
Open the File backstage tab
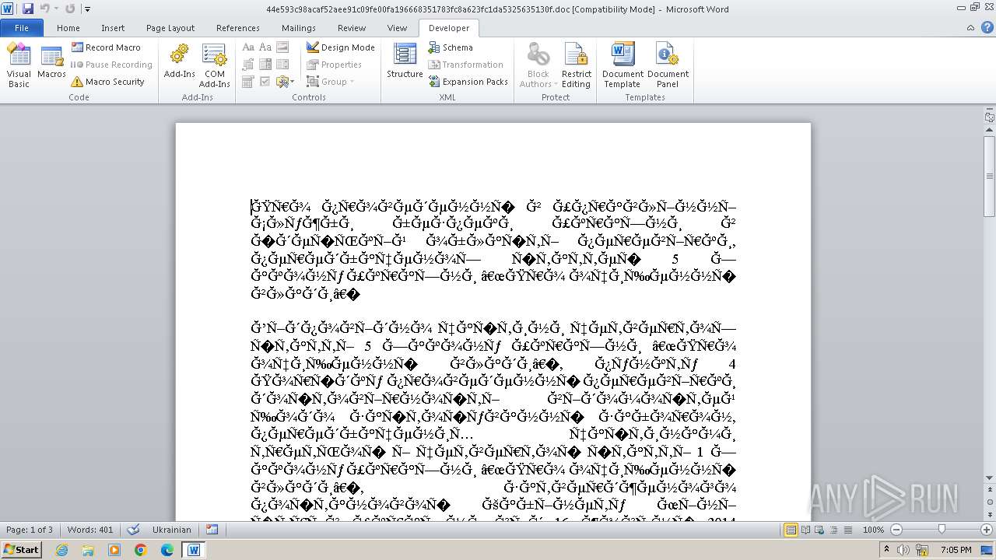click(x=22, y=28)
